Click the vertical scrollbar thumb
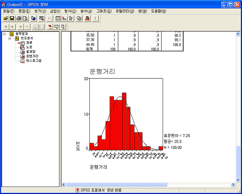Screen dimensions: 242x194 (238, 161)
